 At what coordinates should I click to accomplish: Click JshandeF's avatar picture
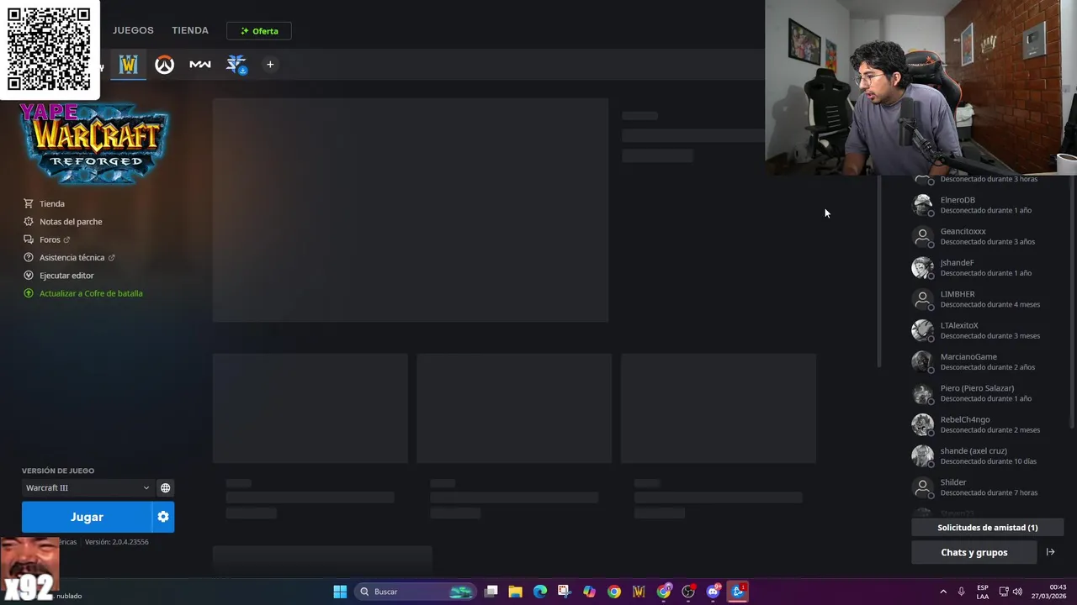click(x=923, y=267)
